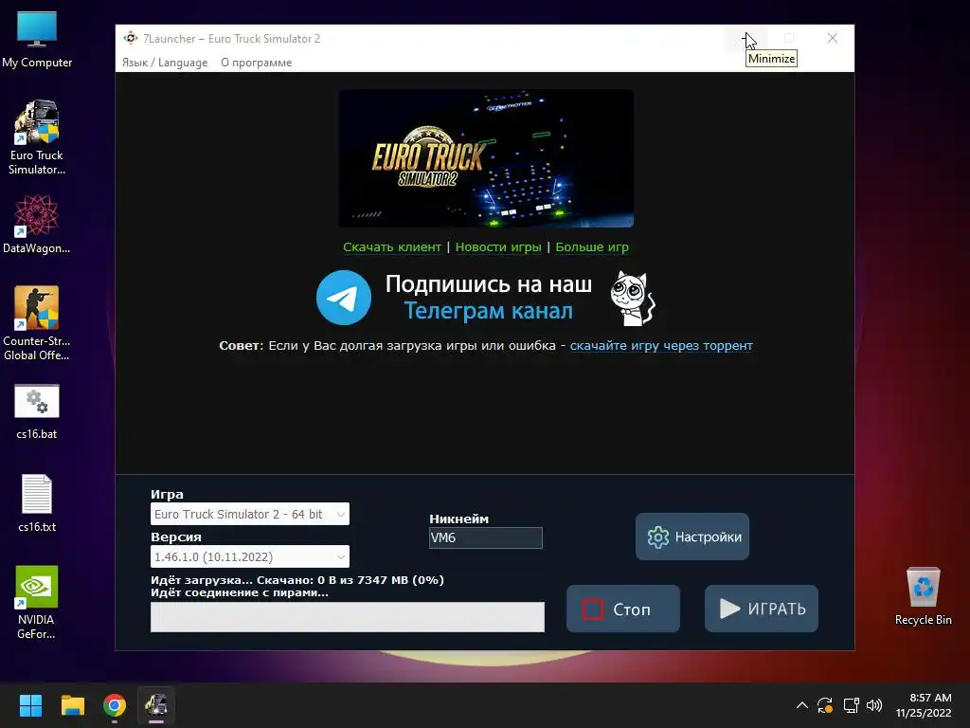Click the Скачать клиент link
The width and height of the screenshot is (970, 728).
tap(392, 247)
